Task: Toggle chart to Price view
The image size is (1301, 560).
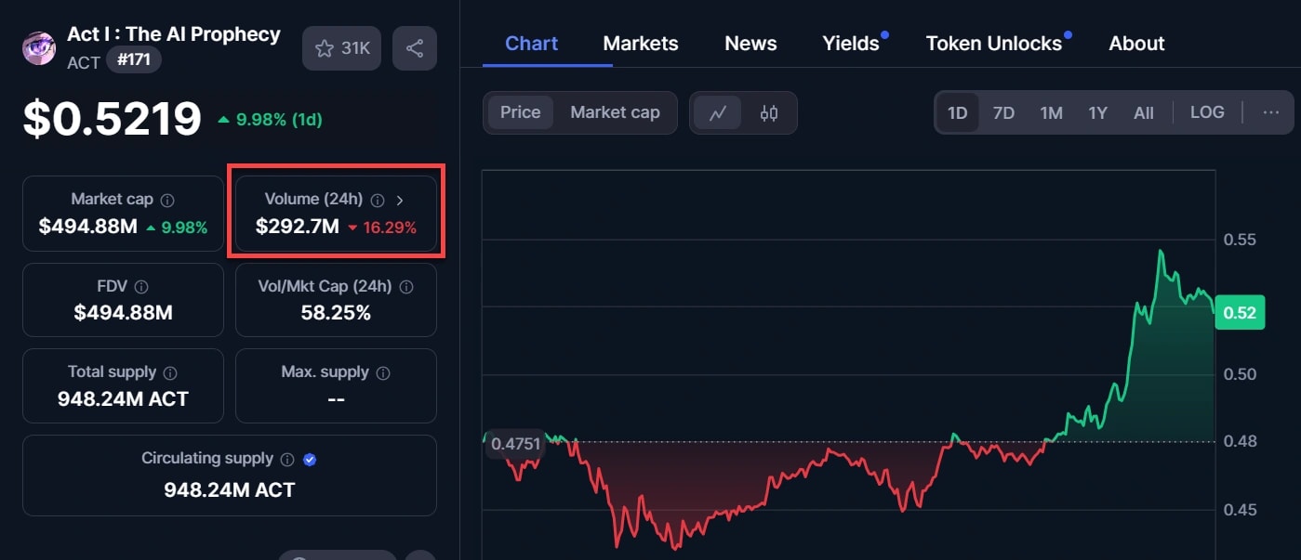Action: 520,112
